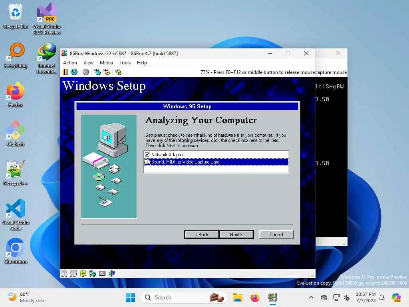Open the notifications bell
The height and width of the screenshot is (307, 409).
click(x=382, y=297)
